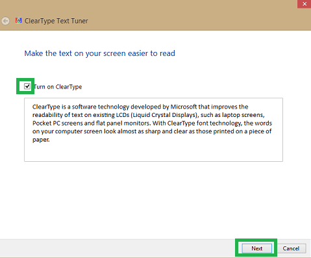Screen dimensions: 311x258
Task: Click the 'ClearType Text Tuner' window title
Action: click(56, 21)
